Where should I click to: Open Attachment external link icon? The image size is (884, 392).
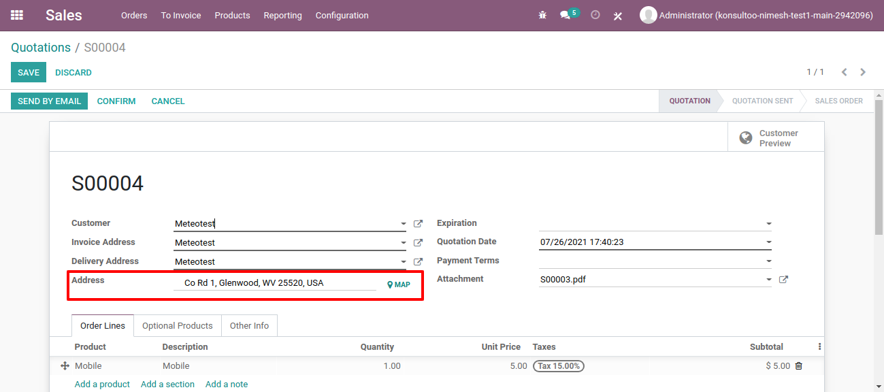tap(783, 280)
